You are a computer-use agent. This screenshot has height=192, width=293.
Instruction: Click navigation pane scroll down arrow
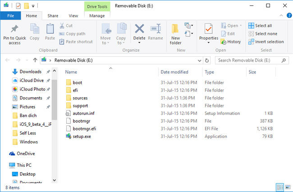pyautogui.click(x=55, y=180)
